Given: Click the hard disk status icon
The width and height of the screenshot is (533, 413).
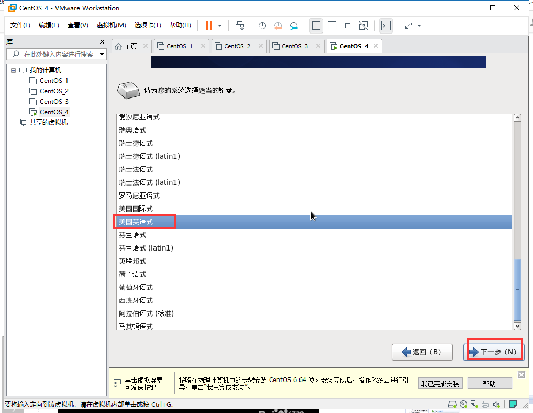Looking at the screenshot, I should tap(452, 405).
